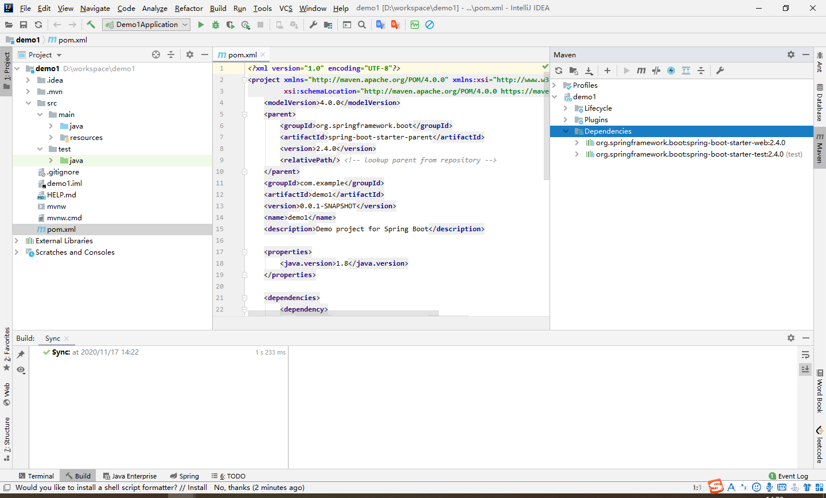Expand Maven Profiles node
The image size is (826, 498).
(555, 85)
